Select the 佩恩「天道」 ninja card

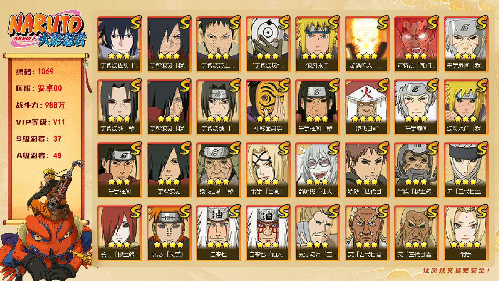pyautogui.click(x=169, y=233)
